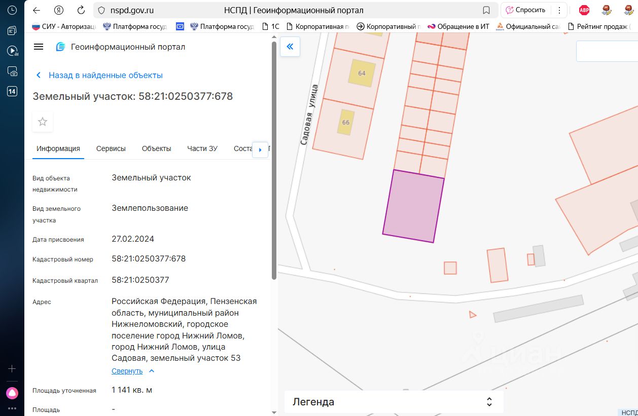Screen dimensions: 638x416
Task: Click the browser back arrow
Action: [x=37, y=10]
